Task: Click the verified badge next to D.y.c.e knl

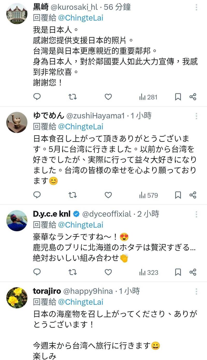Action: (77, 214)
